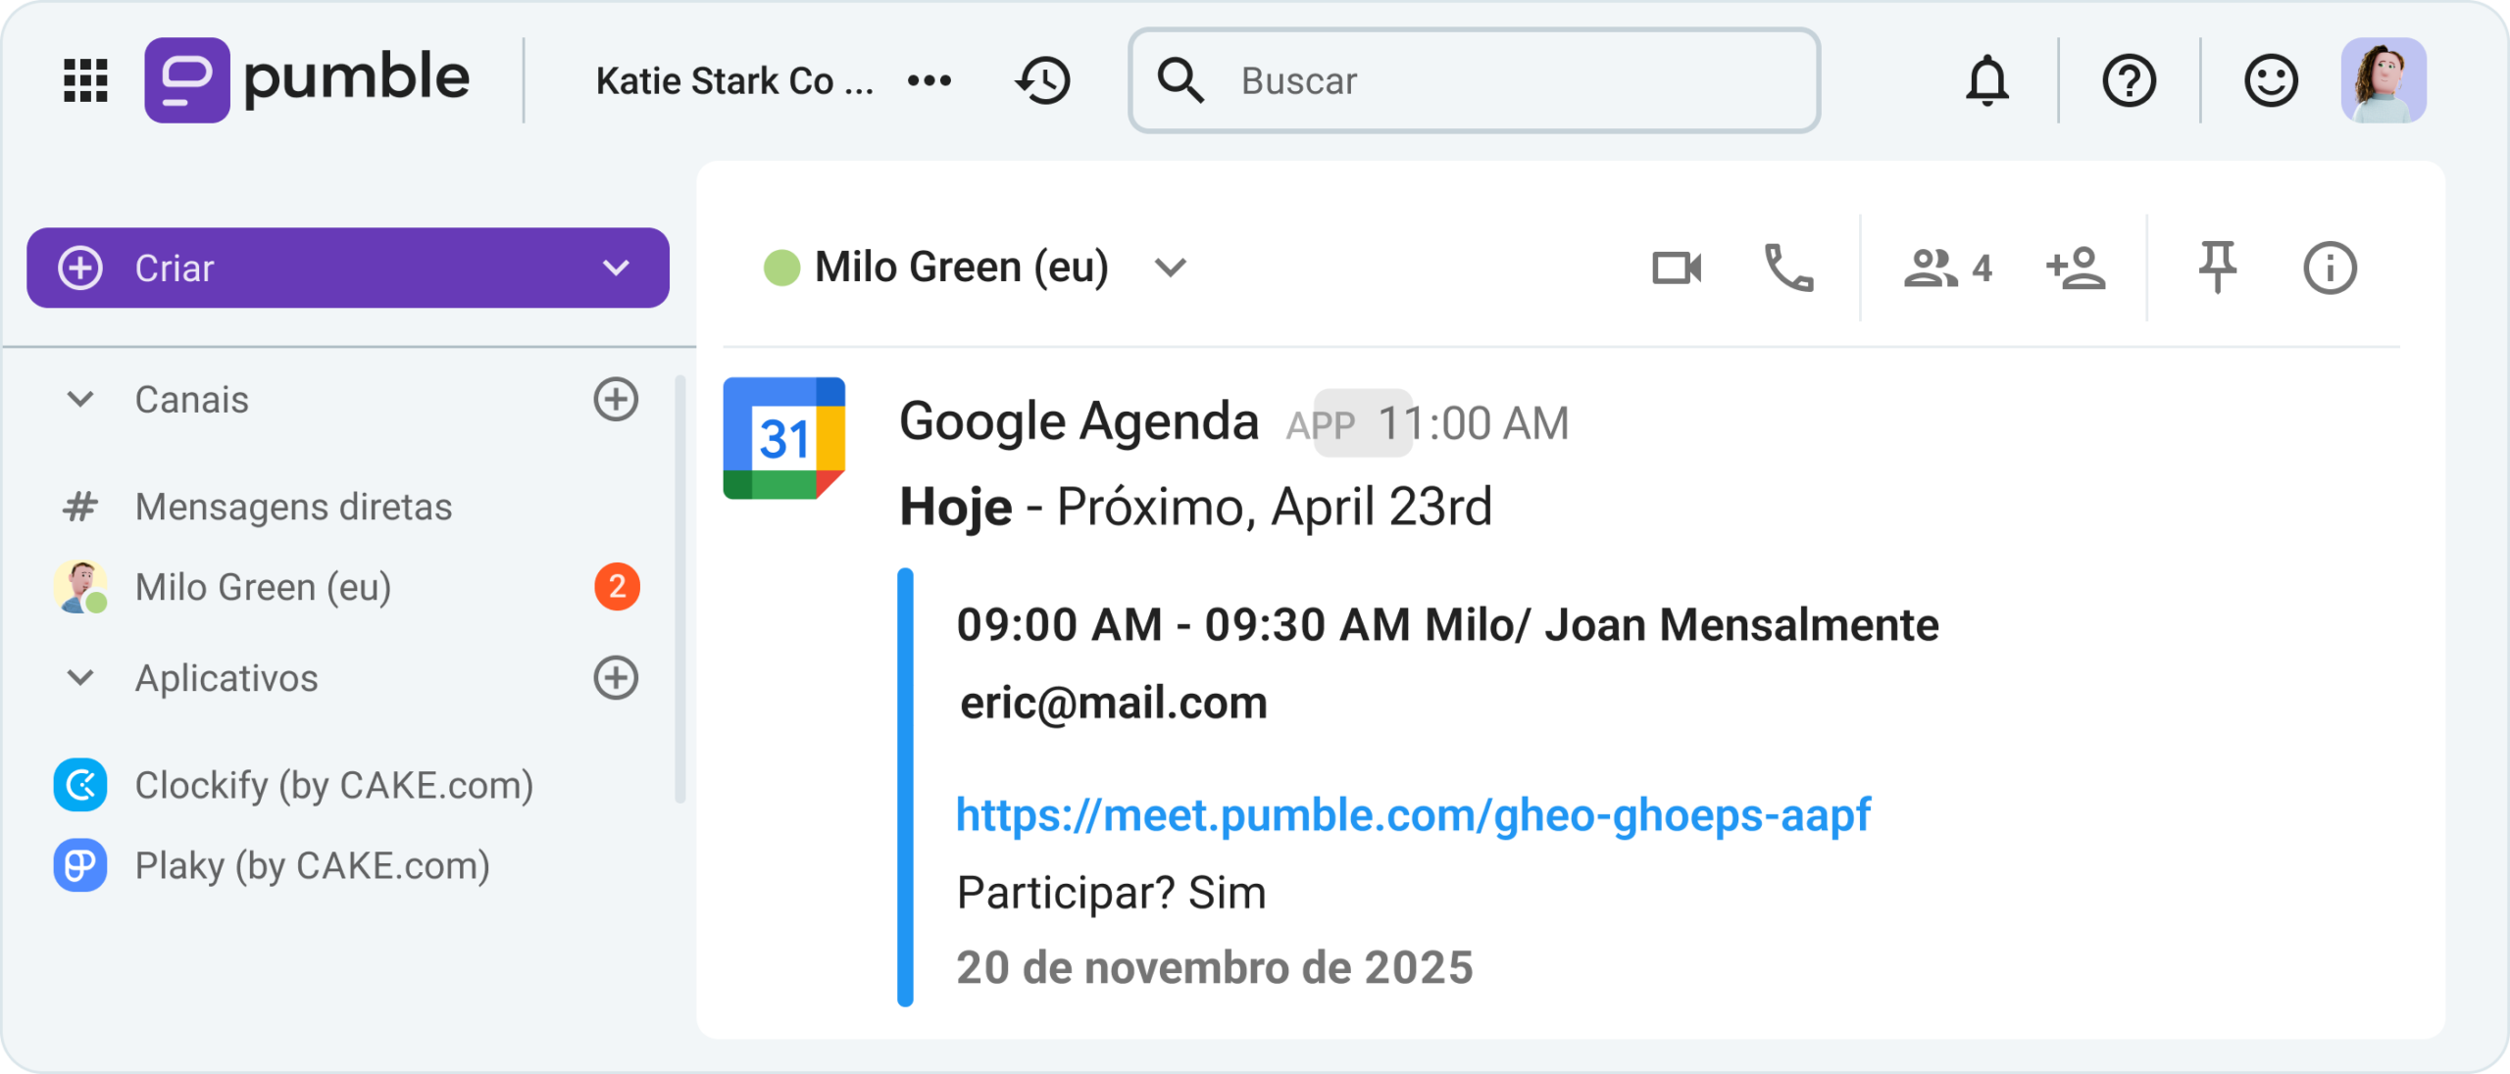Open search history
The image size is (2510, 1074).
[1042, 80]
